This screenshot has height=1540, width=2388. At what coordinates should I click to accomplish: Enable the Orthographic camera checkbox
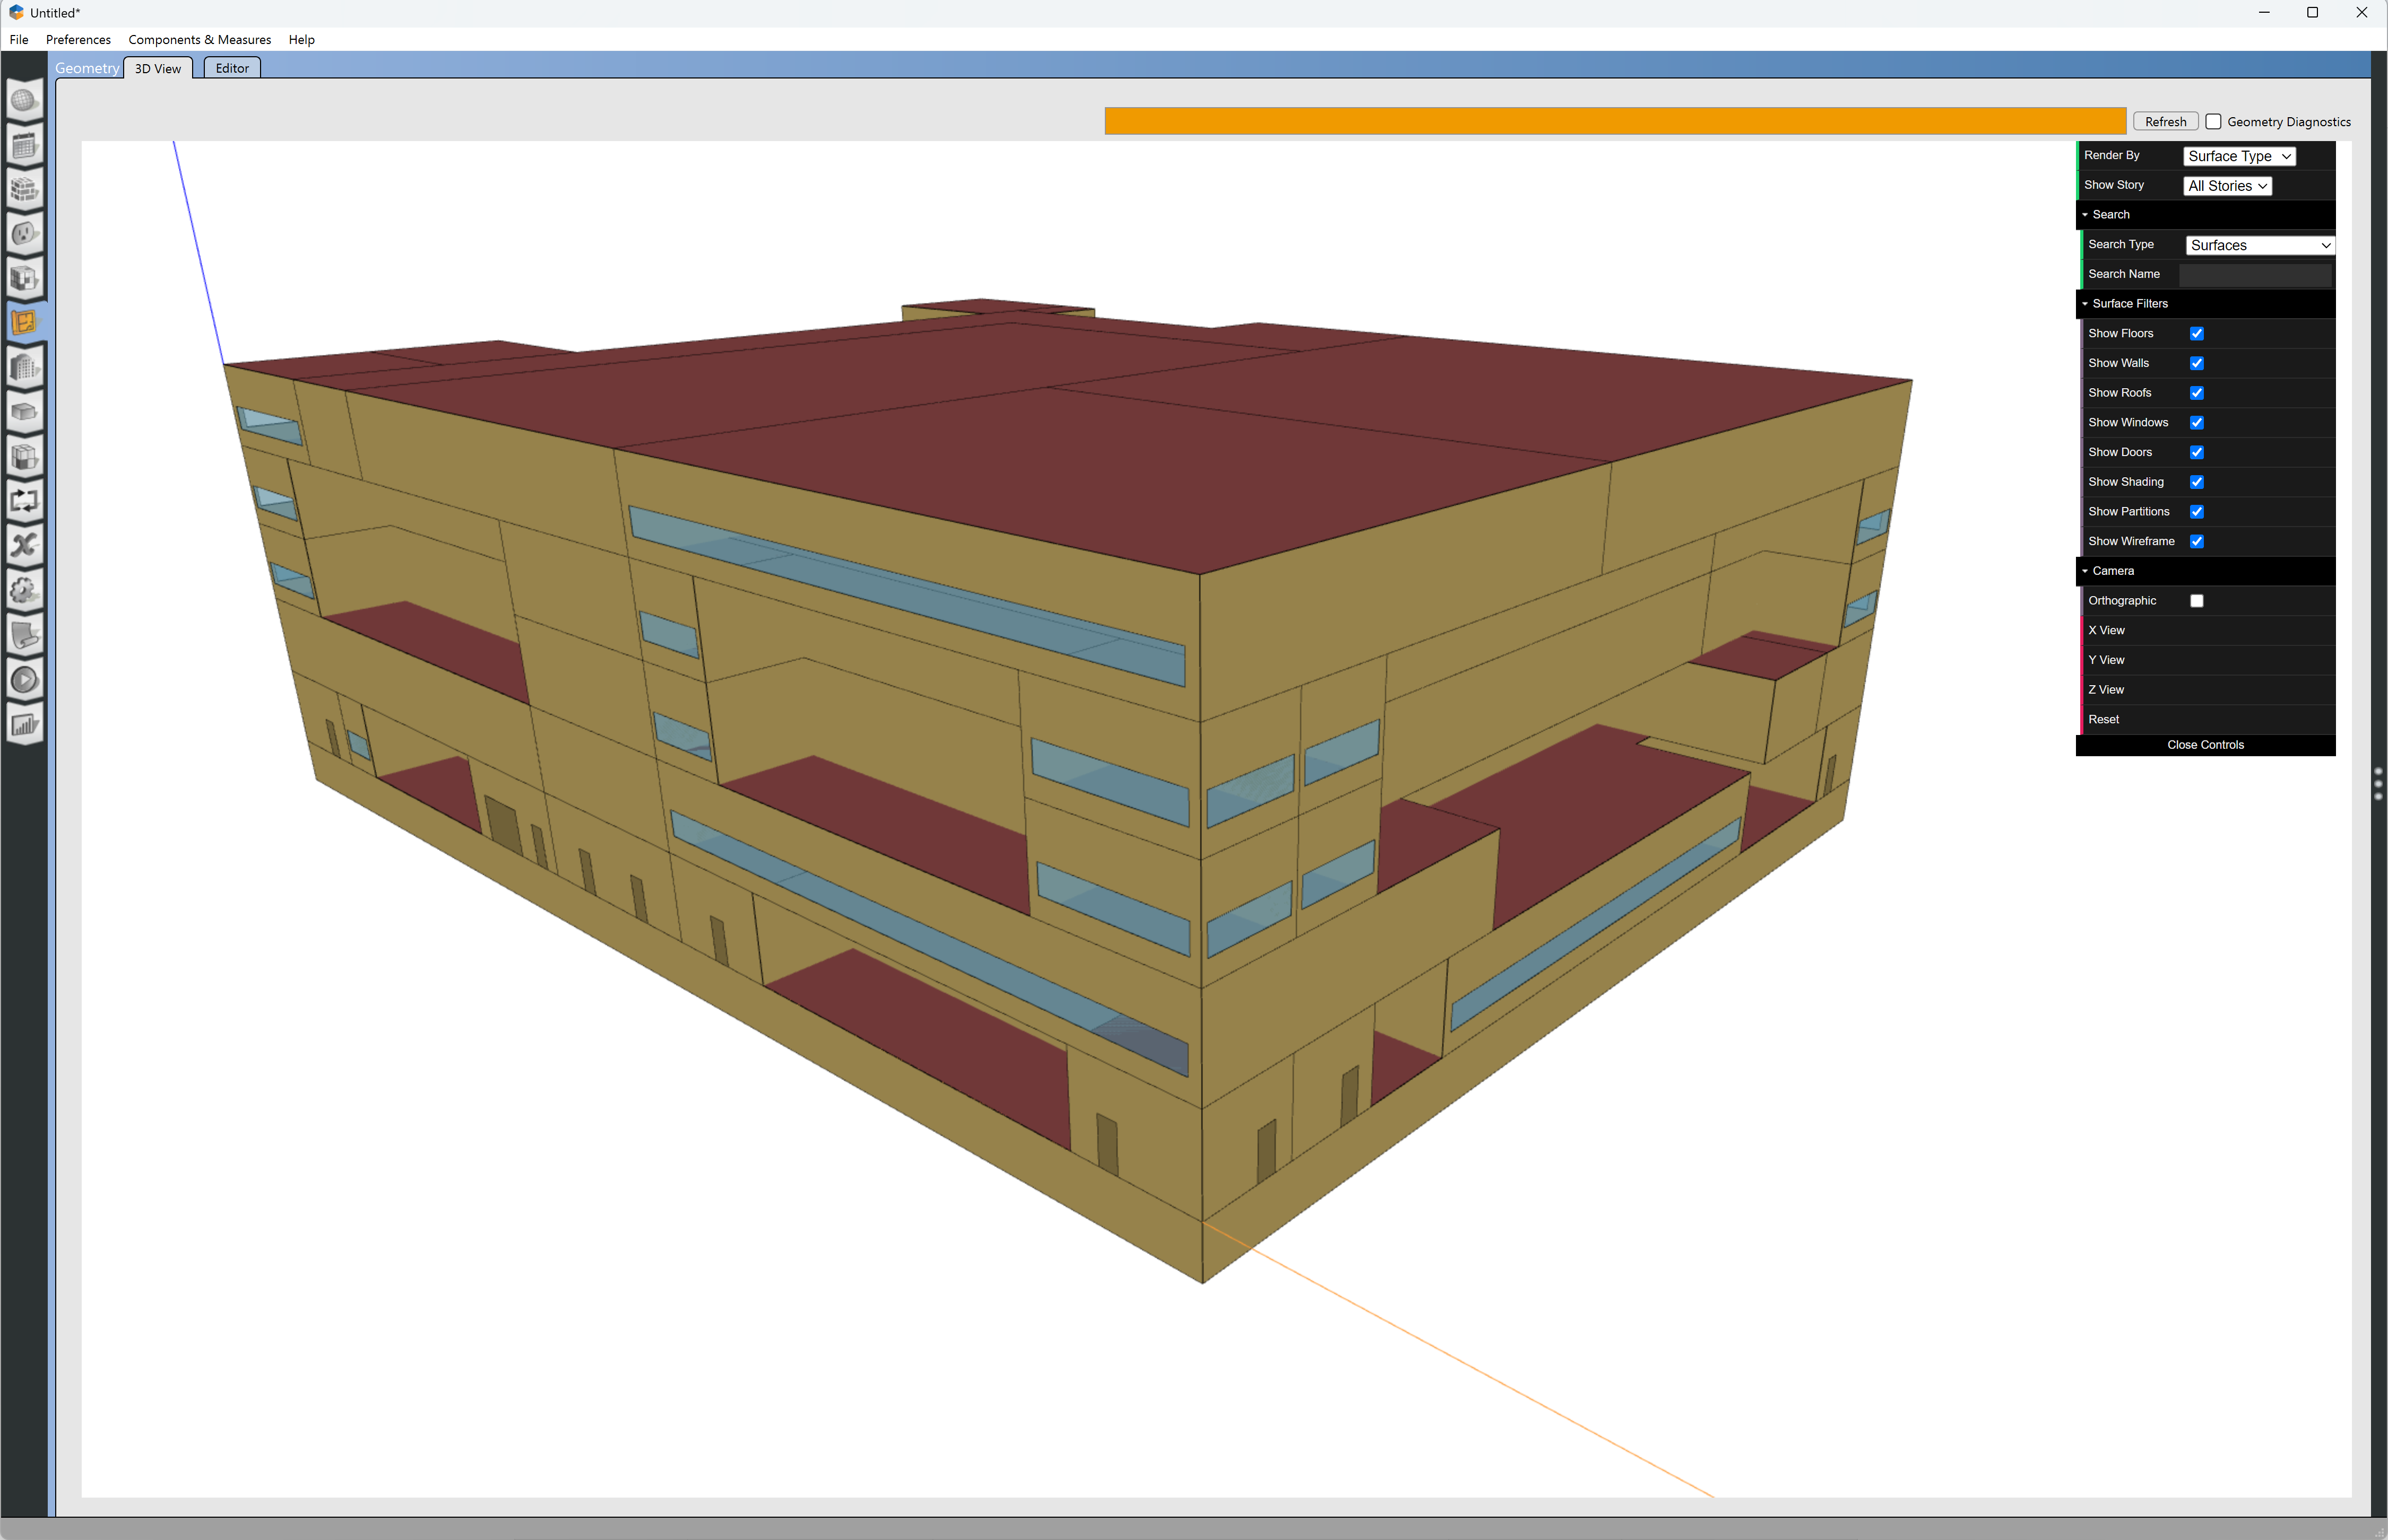pos(2197,601)
